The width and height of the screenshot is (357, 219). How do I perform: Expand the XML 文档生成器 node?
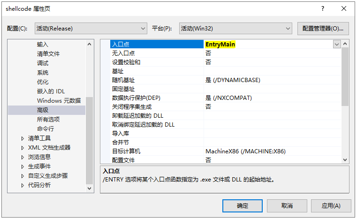coord(23,148)
